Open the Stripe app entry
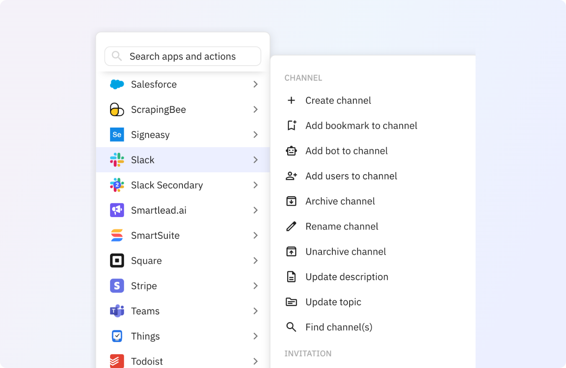This screenshot has height=368, width=566. pos(183,286)
